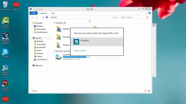Click the Help question mark icon
The image size is (186, 104).
click(x=149, y=13)
